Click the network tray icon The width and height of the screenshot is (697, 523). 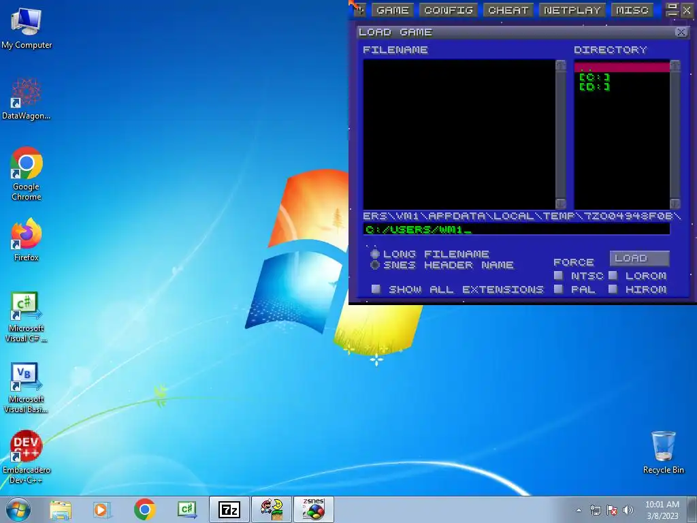[595, 510]
